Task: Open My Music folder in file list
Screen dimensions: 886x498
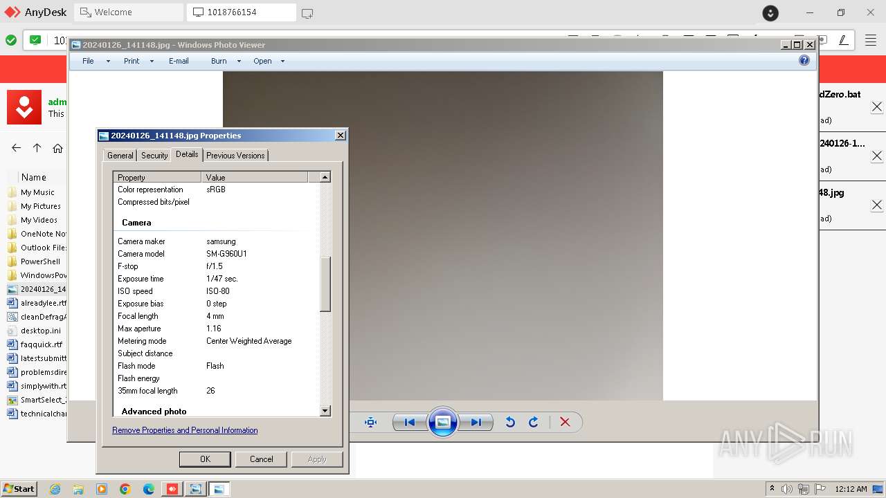Action: pyautogui.click(x=37, y=192)
